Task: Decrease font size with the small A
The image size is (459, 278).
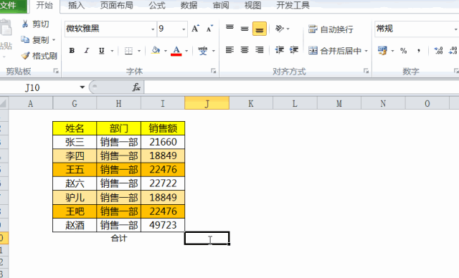Action: coord(209,29)
